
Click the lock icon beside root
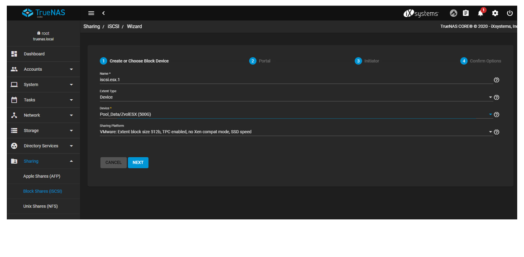39,33
